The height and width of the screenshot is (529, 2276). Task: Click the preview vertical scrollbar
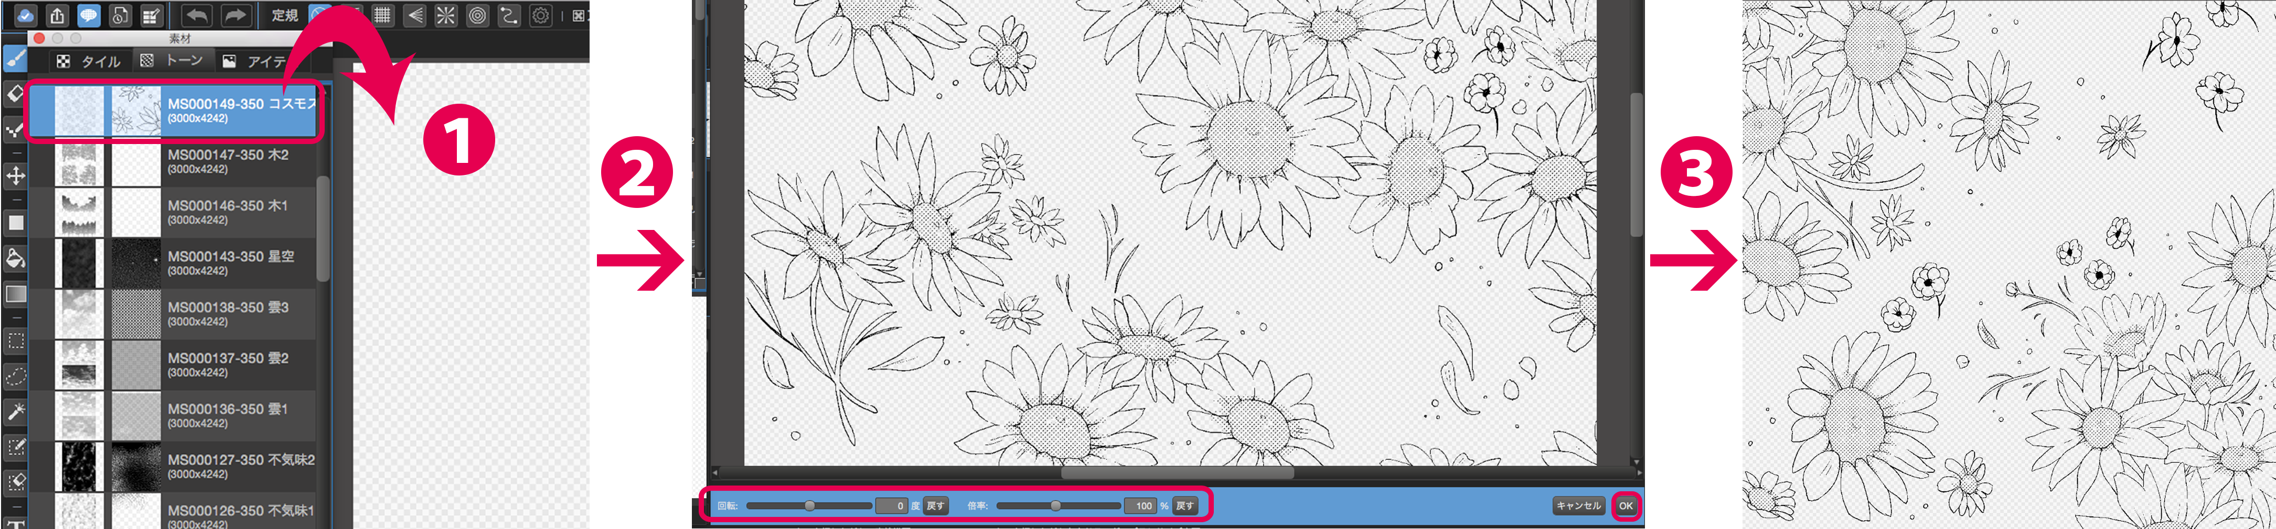1636,164
